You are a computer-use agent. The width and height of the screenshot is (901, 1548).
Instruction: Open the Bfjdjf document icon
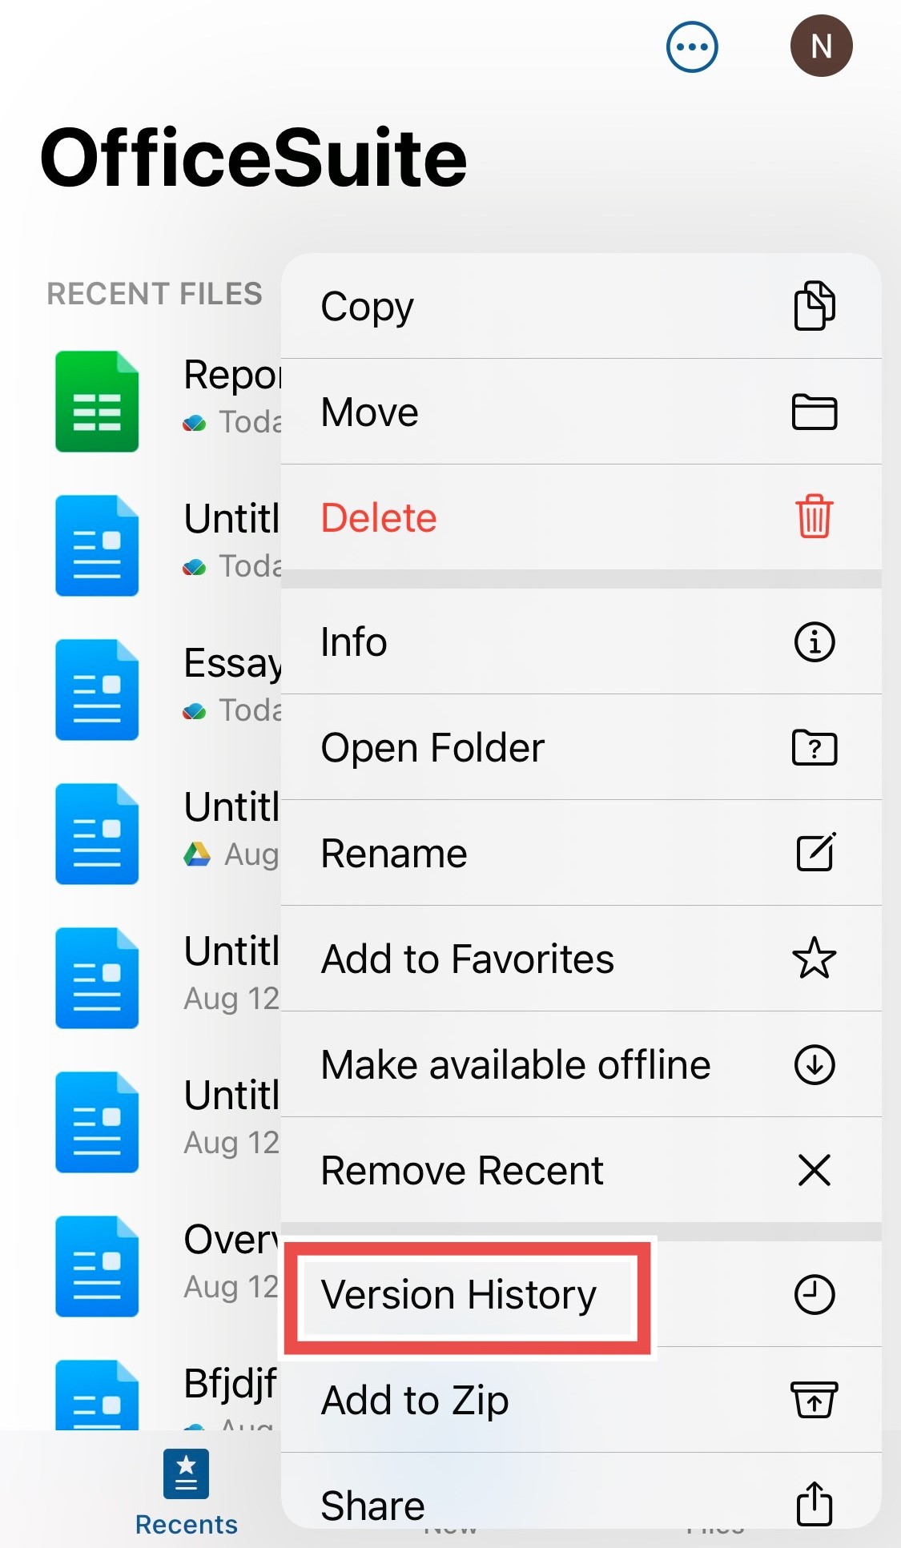(x=97, y=1394)
